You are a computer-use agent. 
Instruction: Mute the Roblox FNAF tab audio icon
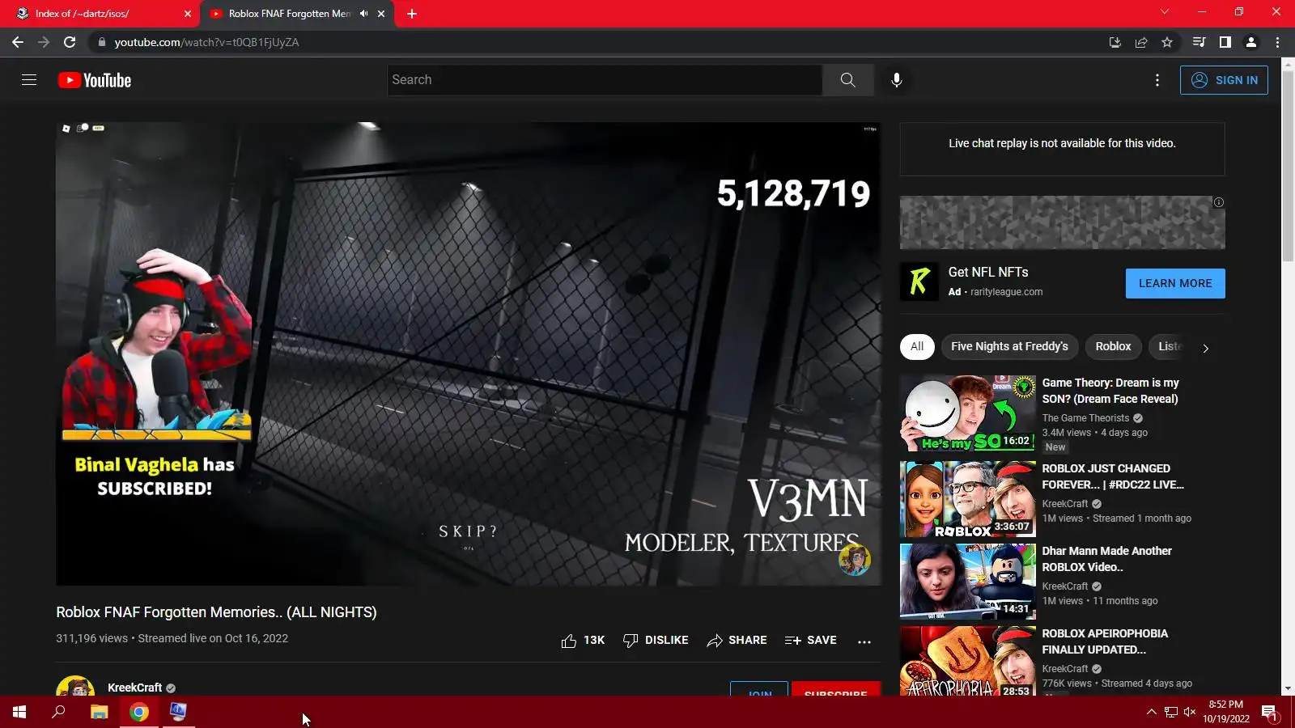point(363,14)
